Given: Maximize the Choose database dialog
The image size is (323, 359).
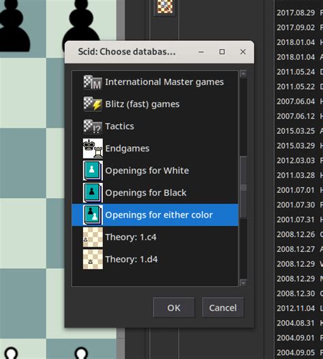Looking at the screenshot, I should (x=222, y=52).
